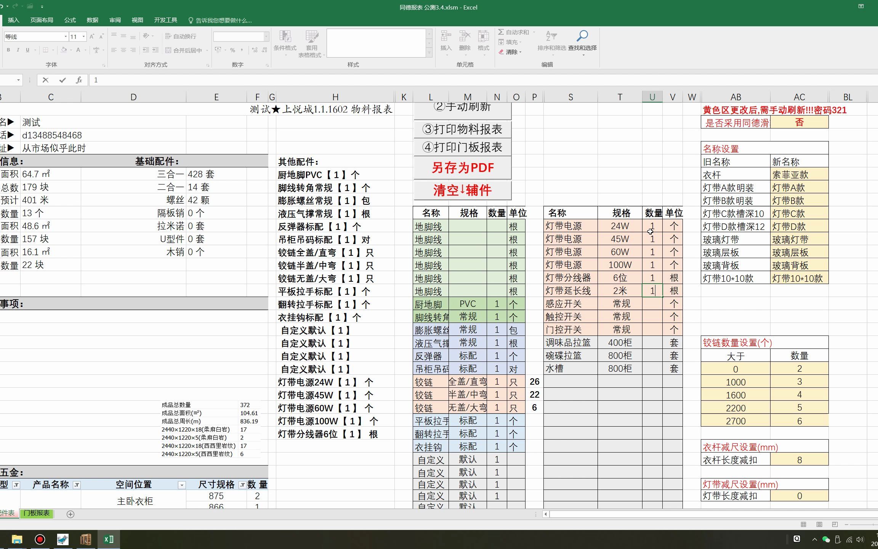Screen dimensions: 878x549
Task: Select the yellow 否 cell
Action: coord(799,122)
